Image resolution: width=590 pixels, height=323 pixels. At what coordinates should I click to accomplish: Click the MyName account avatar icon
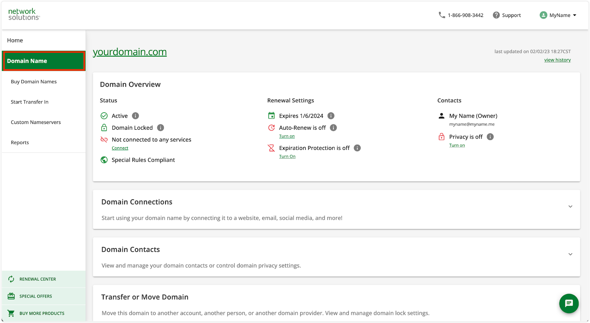pyautogui.click(x=543, y=15)
